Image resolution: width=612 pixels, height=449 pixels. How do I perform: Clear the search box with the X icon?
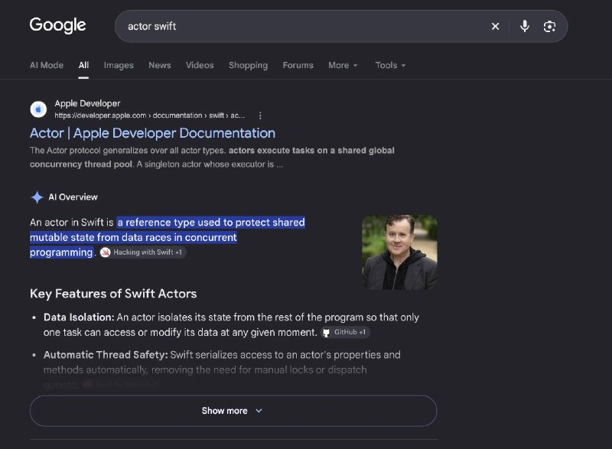click(495, 26)
